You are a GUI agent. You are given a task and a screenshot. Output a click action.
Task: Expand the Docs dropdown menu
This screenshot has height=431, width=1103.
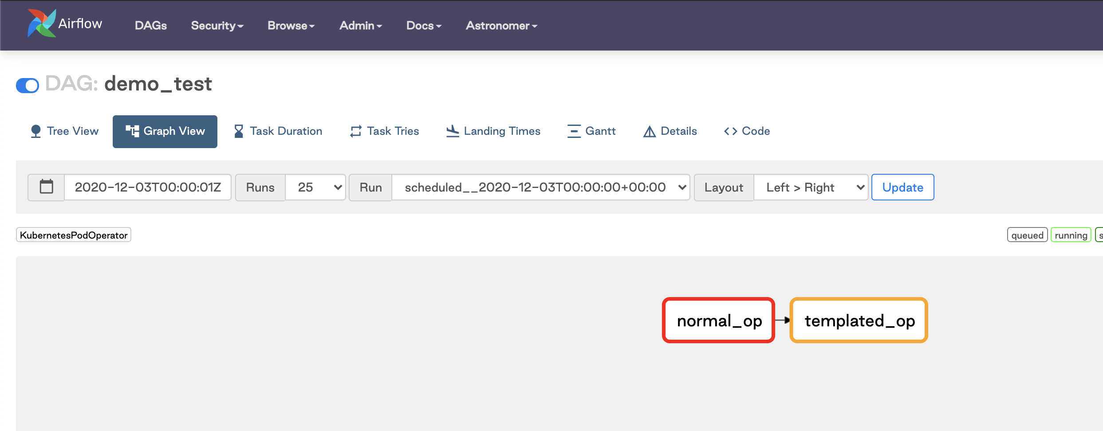424,26
